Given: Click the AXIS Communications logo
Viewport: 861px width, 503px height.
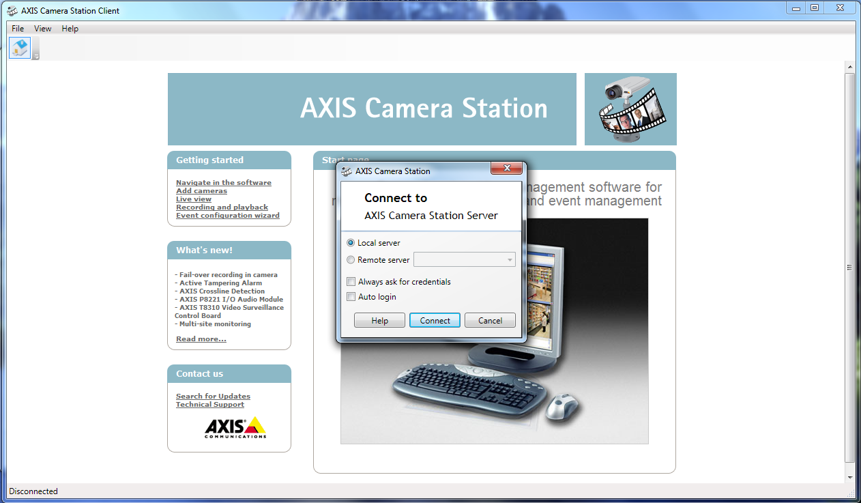Looking at the screenshot, I should [x=235, y=427].
